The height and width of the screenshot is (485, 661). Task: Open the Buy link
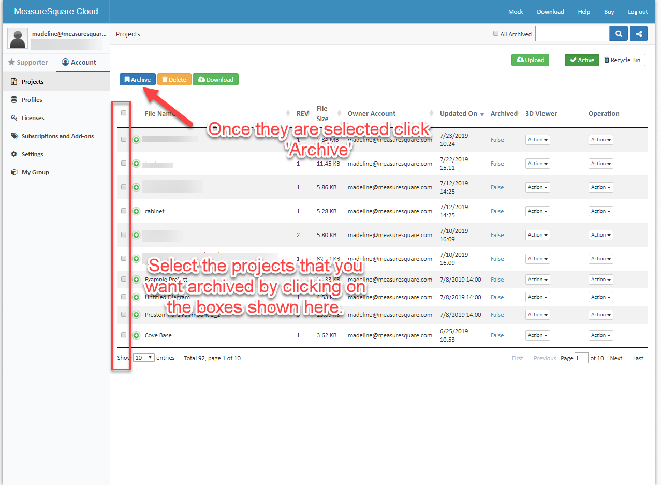tap(609, 12)
